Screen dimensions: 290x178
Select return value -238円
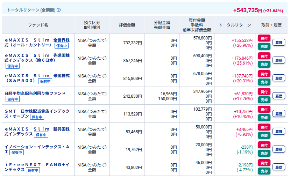247,147
